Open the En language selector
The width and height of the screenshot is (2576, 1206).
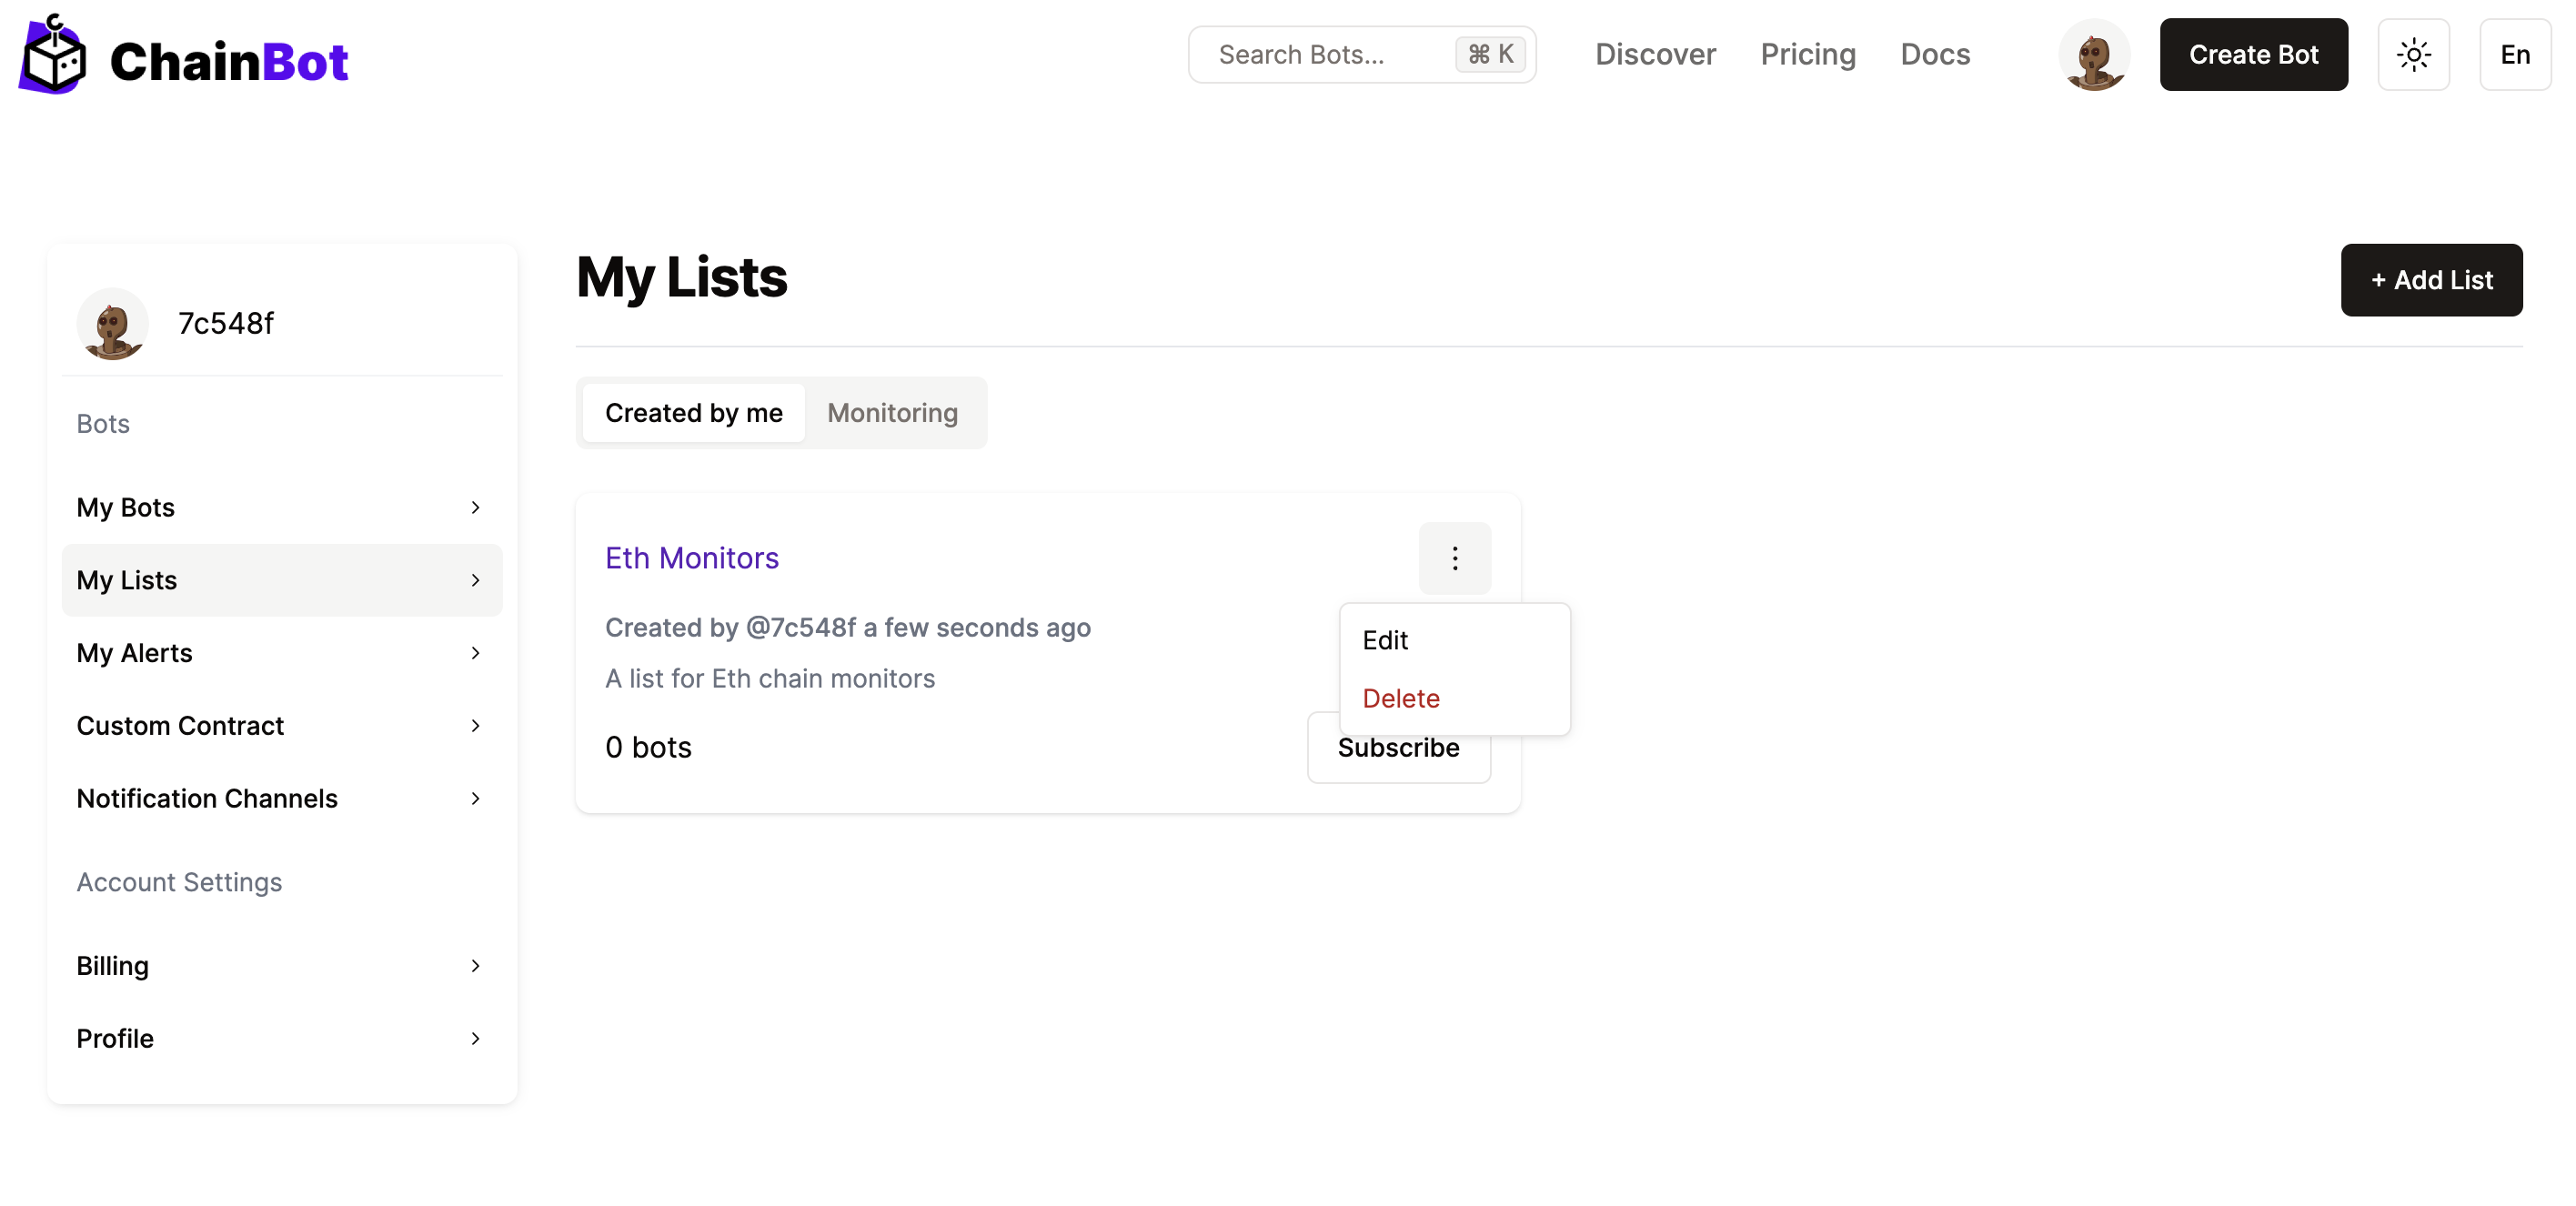pyautogui.click(x=2514, y=55)
